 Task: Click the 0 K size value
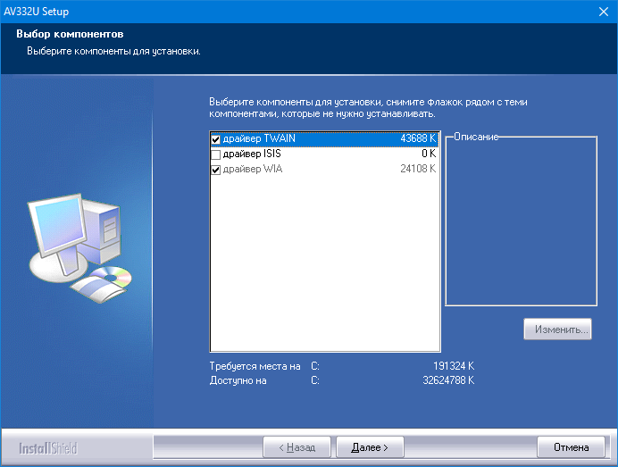coord(429,154)
